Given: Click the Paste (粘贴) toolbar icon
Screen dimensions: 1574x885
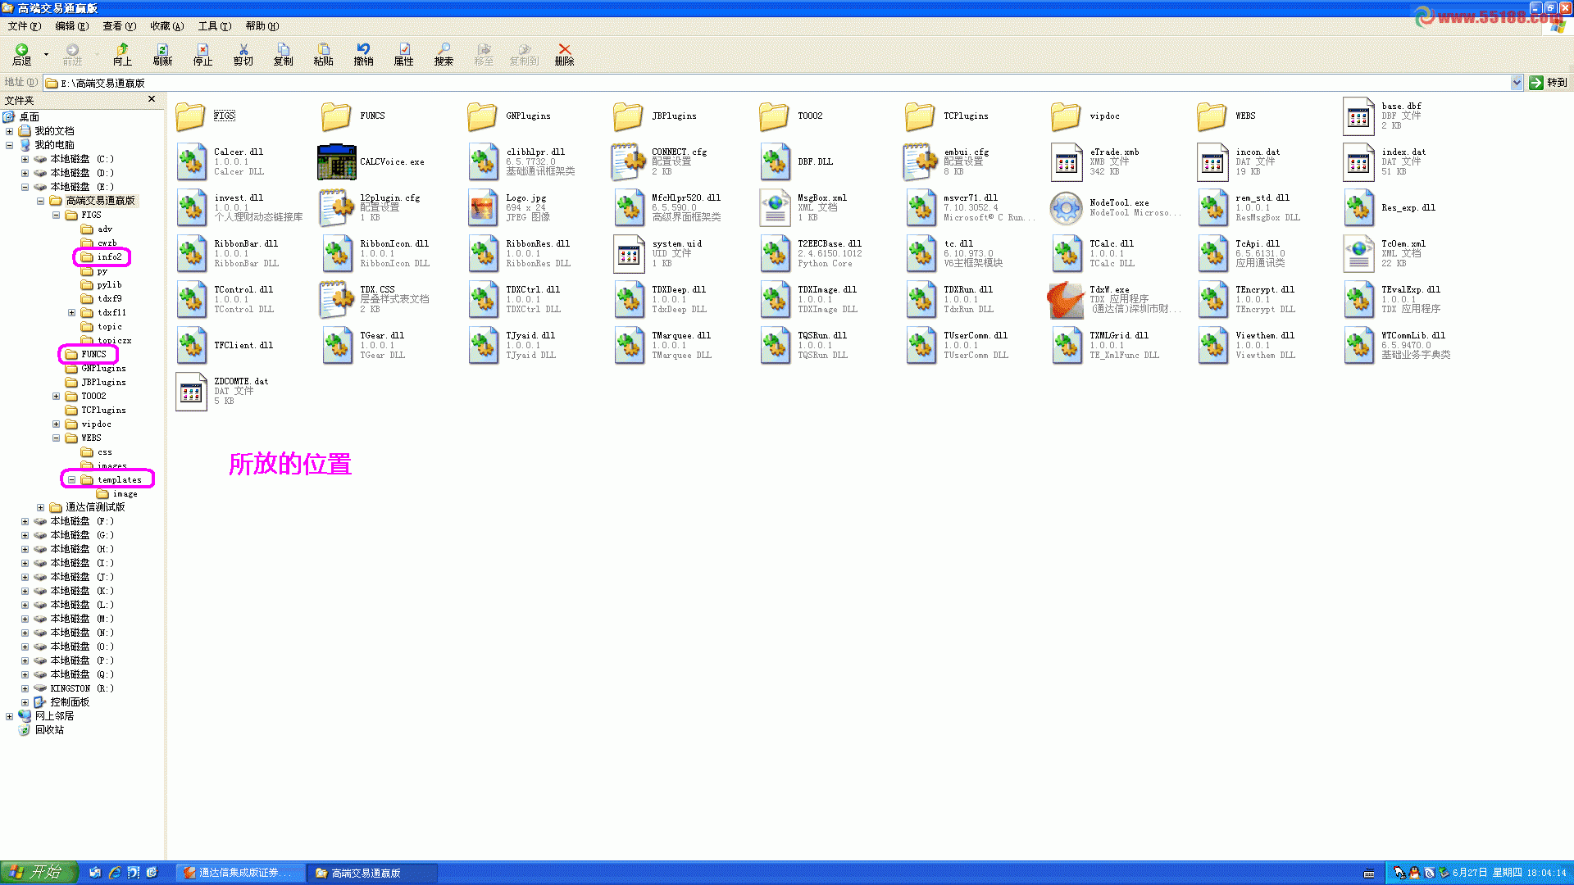Looking at the screenshot, I should pyautogui.click(x=324, y=55).
